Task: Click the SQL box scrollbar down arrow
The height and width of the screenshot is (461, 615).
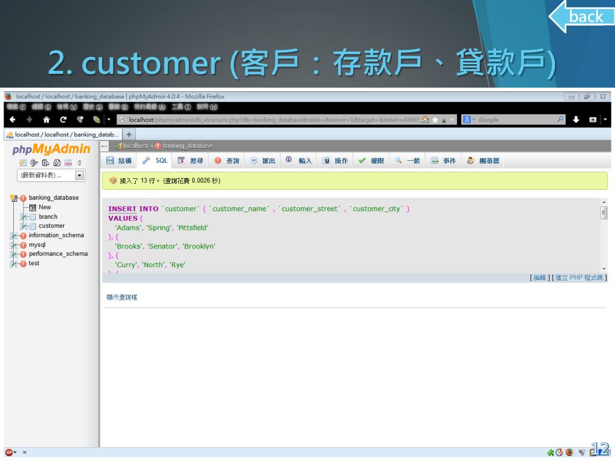Action: click(604, 268)
